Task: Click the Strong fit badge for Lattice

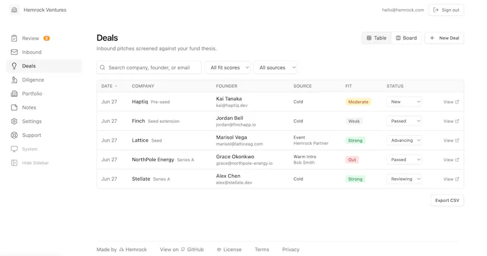Action: pos(355,140)
